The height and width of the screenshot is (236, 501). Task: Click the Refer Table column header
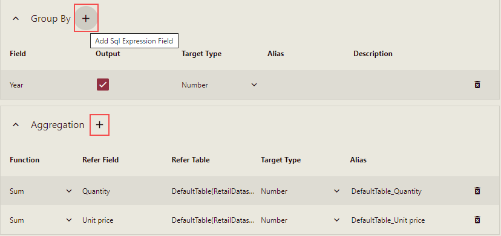[191, 160]
